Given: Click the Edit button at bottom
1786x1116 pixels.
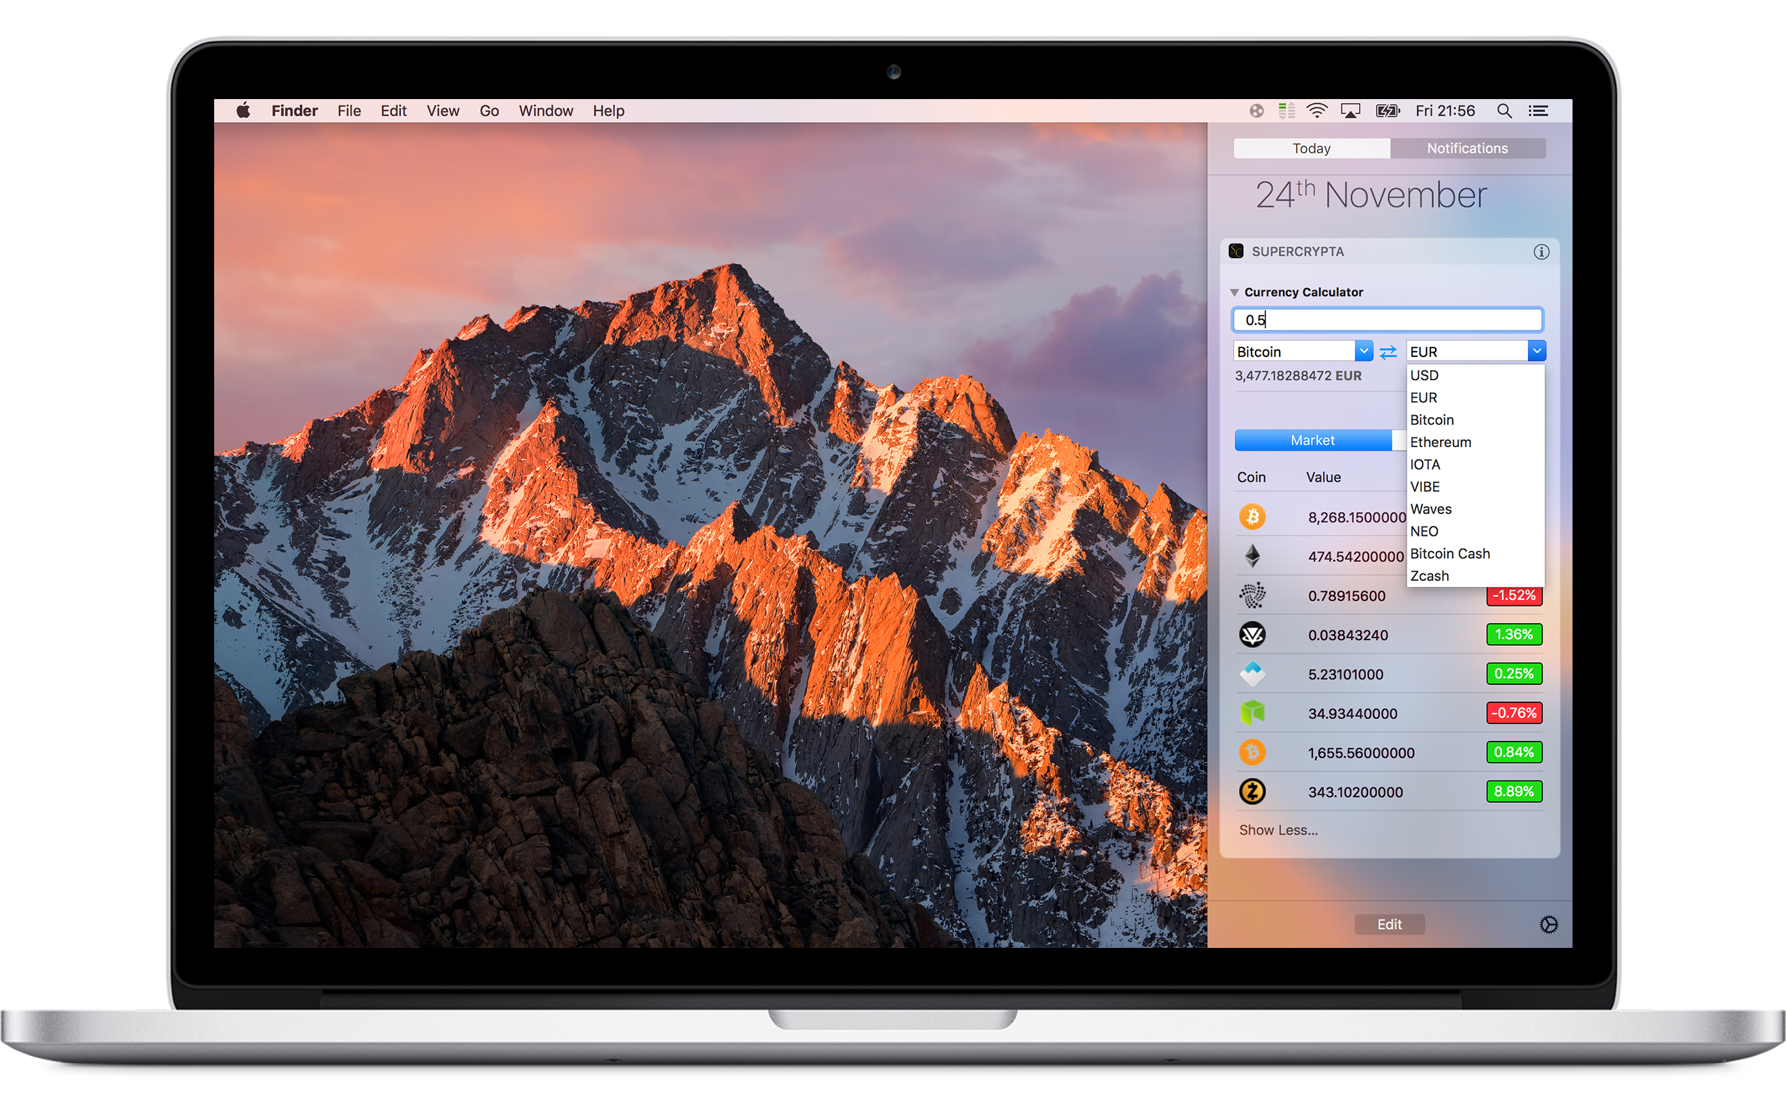Looking at the screenshot, I should (x=1389, y=924).
